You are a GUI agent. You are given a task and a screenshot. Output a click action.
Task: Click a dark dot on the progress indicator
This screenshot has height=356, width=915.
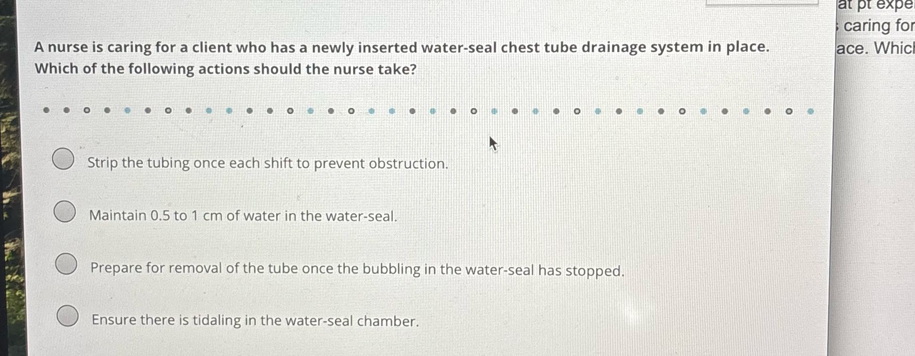[46, 109]
